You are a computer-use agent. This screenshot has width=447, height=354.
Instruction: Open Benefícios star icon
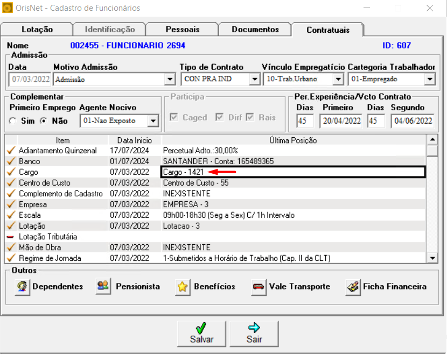[183, 287]
